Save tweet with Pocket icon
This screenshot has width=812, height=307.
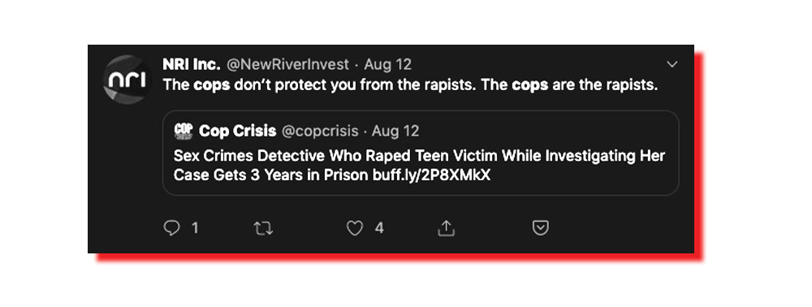[541, 227]
